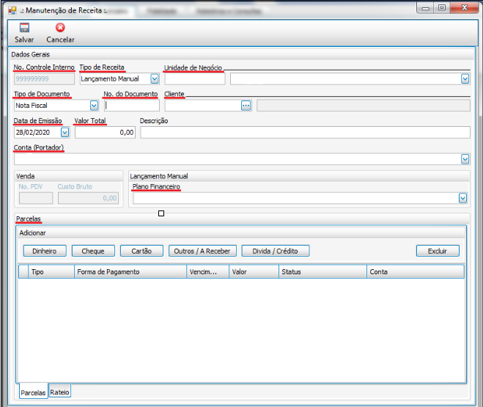The height and width of the screenshot is (407, 483).
Task: Open the Data de Emissão date picker
Action: [x=64, y=133]
